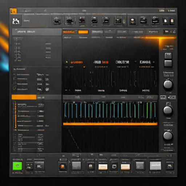The height and width of the screenshot is (186, 186).
Task: Click the vertical orange meter in left panel
Action: (15, 115)
